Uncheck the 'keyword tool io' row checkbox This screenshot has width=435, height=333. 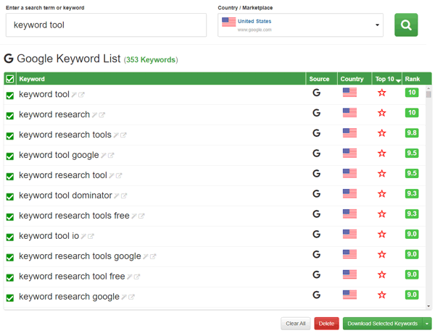10,237
